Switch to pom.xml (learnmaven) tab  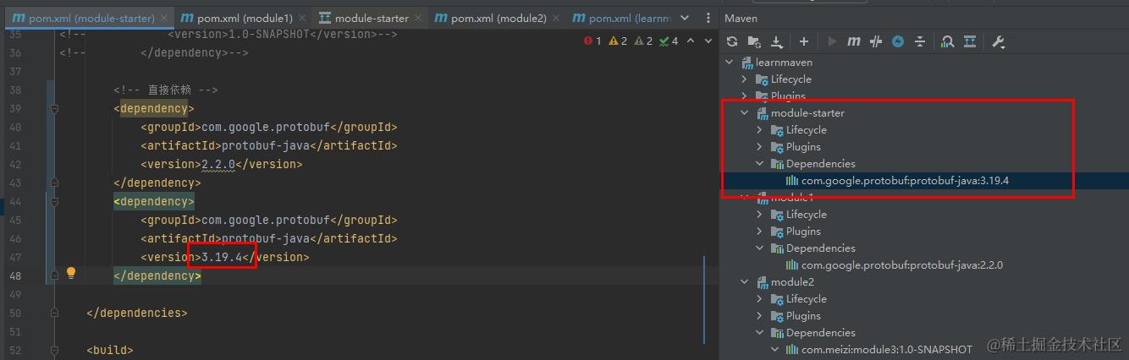622,18
